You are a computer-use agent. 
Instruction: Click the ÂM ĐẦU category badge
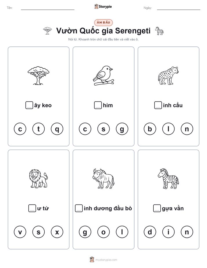point(104,23)
